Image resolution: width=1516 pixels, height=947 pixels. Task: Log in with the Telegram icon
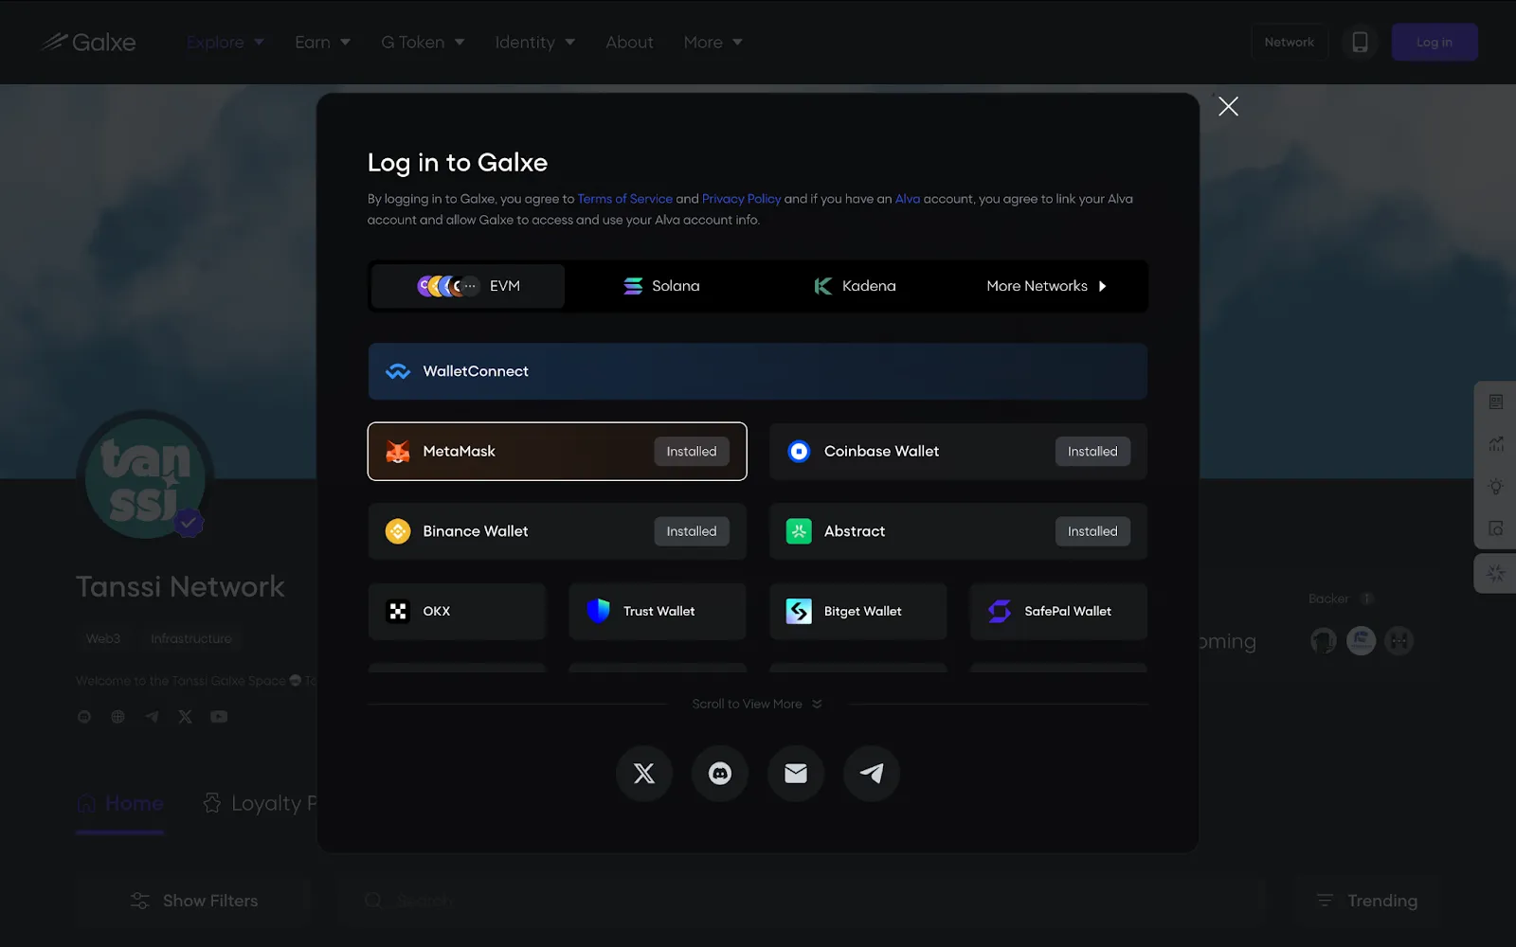[872, 774]
